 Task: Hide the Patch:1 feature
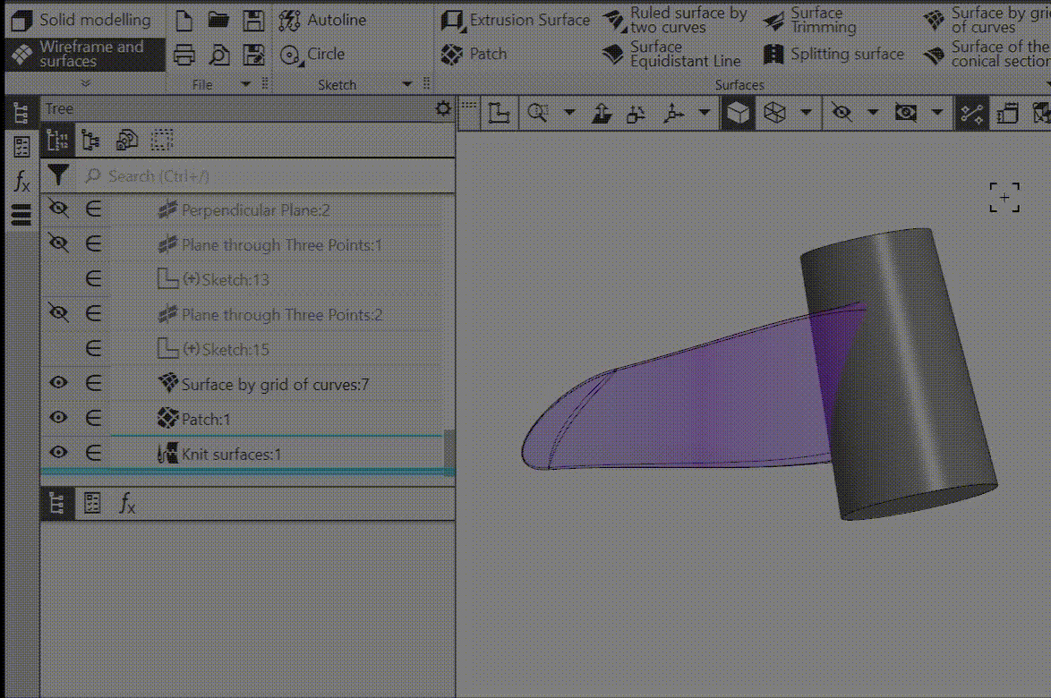pyautogui.click(x=59, y=418)
